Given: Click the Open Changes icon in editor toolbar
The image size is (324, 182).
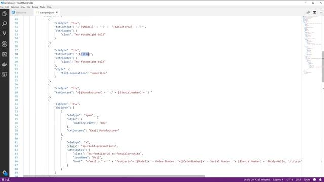Looking at the screenshot, I should (x=308, y=12).
